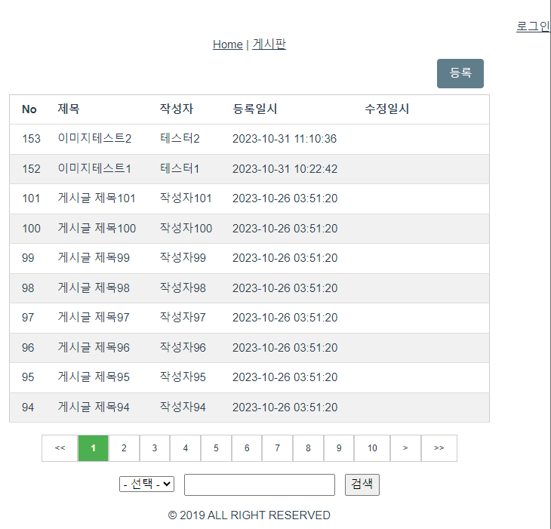Viewport: 551px width, 529px height.
Task: Select author cell 테스터1
Action: 180,168
